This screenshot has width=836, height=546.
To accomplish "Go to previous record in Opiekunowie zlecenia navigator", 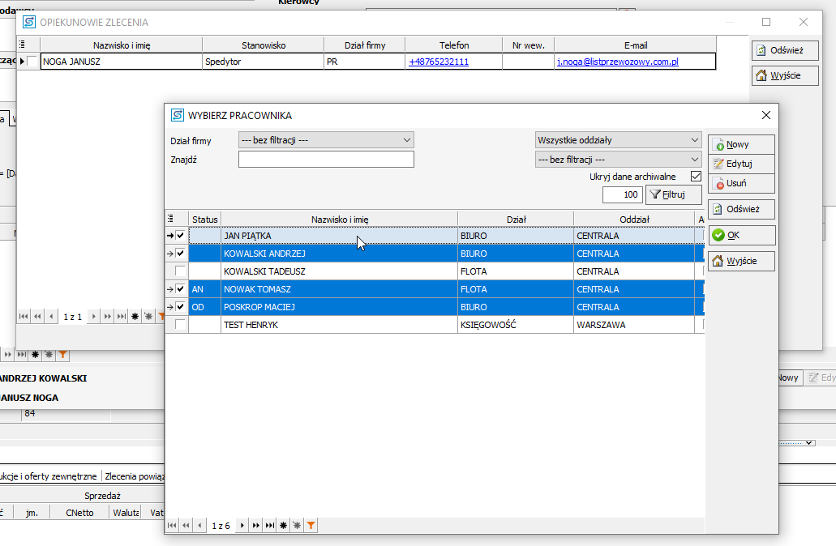I will [51, 317].
